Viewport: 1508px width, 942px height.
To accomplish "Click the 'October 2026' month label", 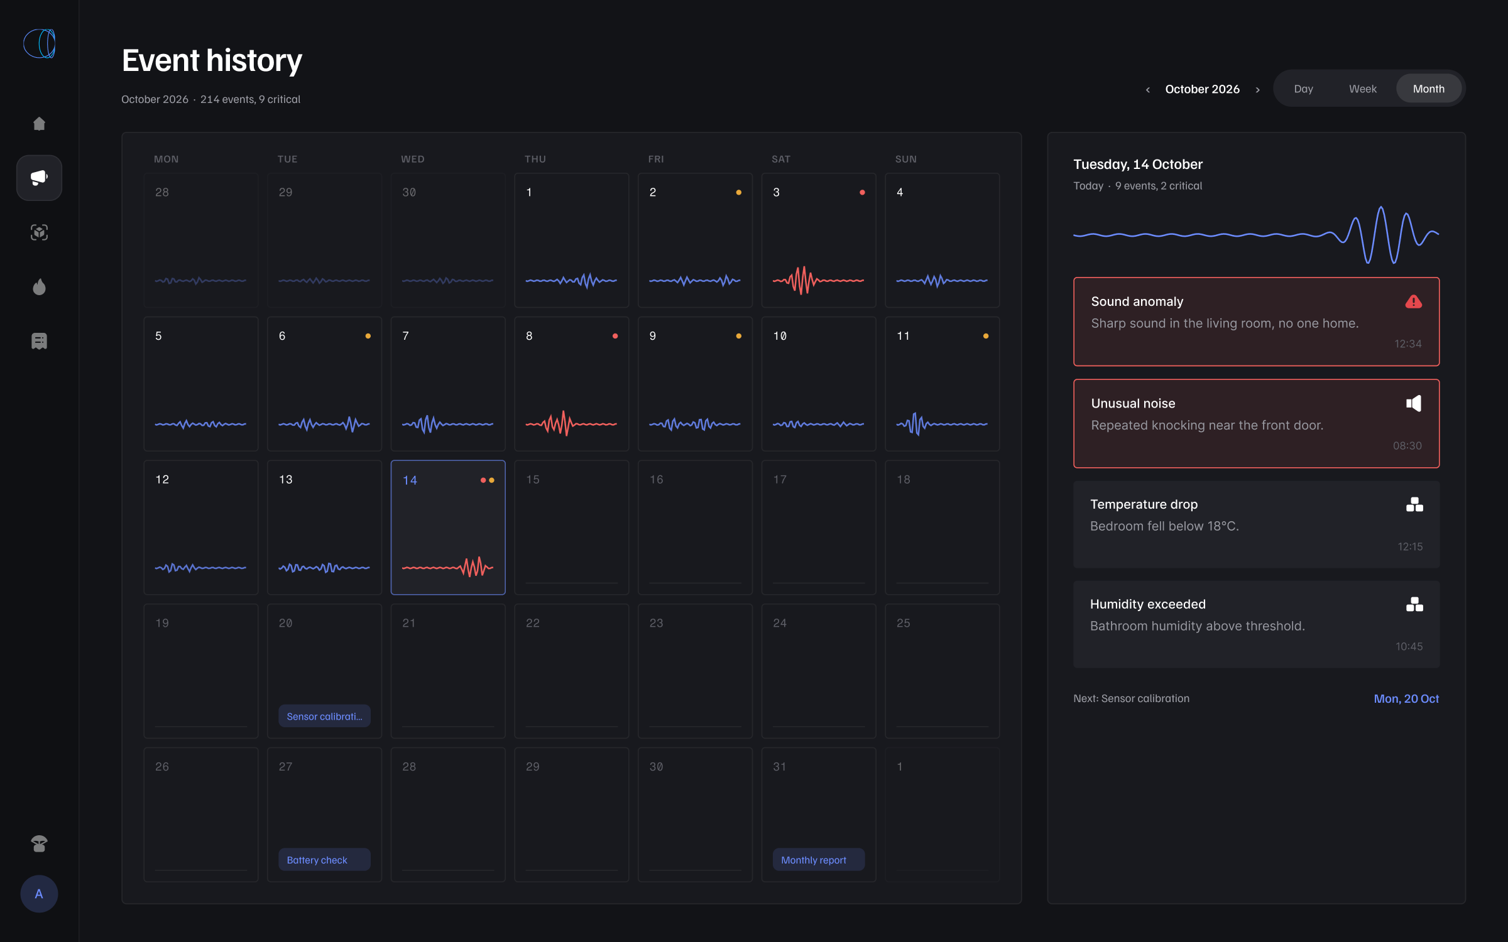I will point(1202,89).
